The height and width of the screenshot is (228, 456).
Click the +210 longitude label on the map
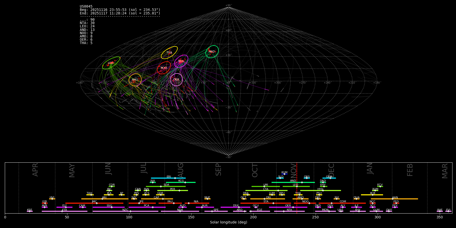coord(352,83)
